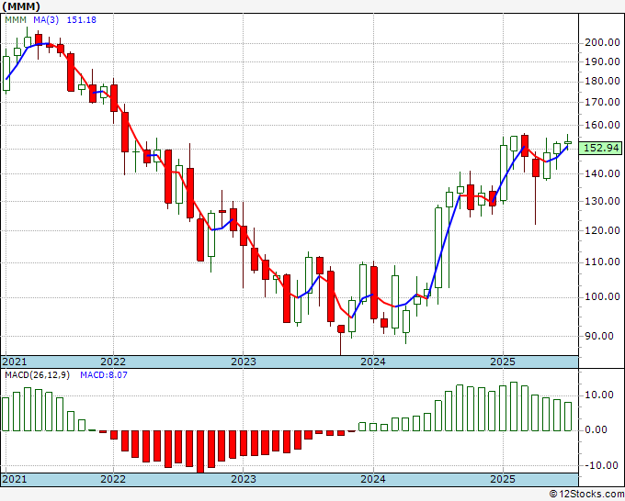Screen dimensions: 625x501
Task: Click the 200.00 price axis label
Action: (x=602, y=42)
